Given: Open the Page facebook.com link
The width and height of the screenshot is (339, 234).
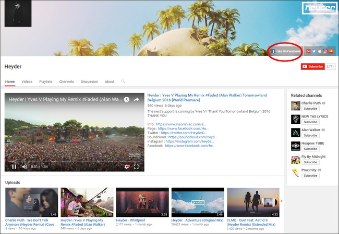Looking at the screenshot, I should point(183,128).
